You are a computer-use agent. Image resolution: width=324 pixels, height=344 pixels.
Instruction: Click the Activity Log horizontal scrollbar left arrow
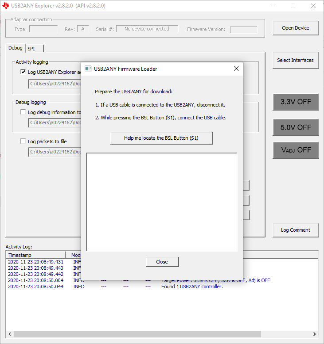pos(10,334)
